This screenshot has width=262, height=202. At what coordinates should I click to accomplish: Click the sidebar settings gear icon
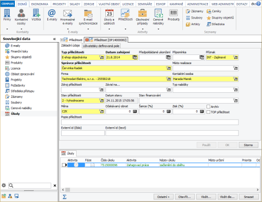(x=4, y=185)
